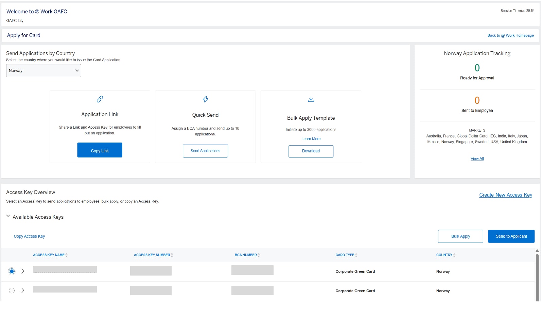
Task: Click the lightning bolt Quick Send icon
Action: click(205, 99)
